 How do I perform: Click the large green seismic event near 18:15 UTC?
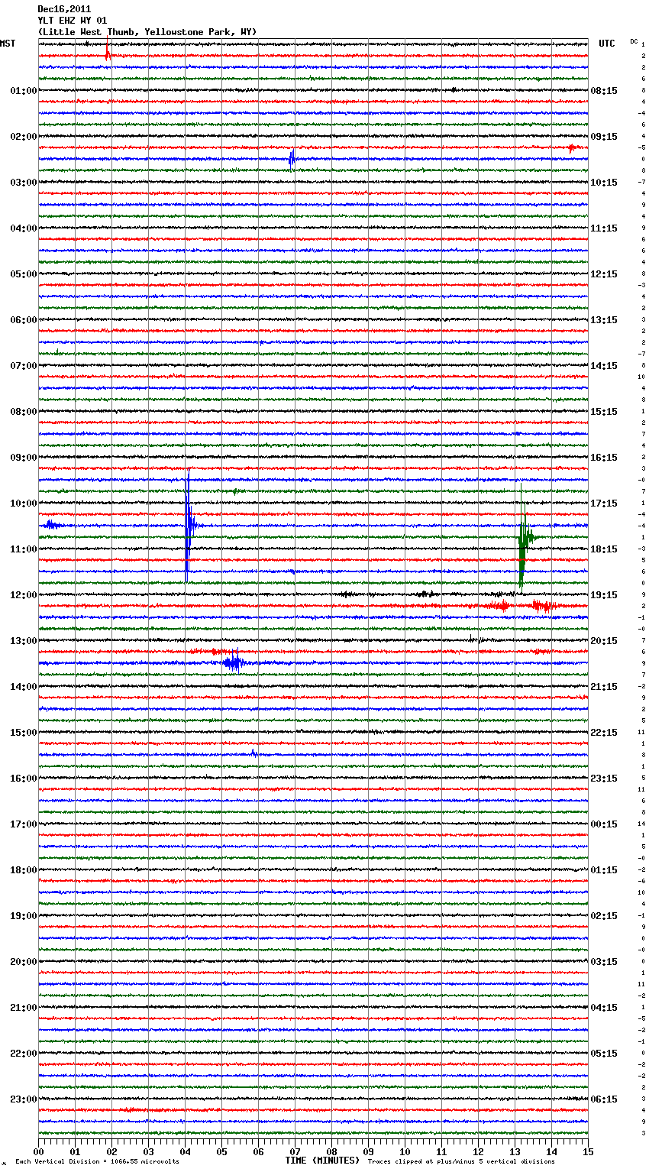(524, 537)
